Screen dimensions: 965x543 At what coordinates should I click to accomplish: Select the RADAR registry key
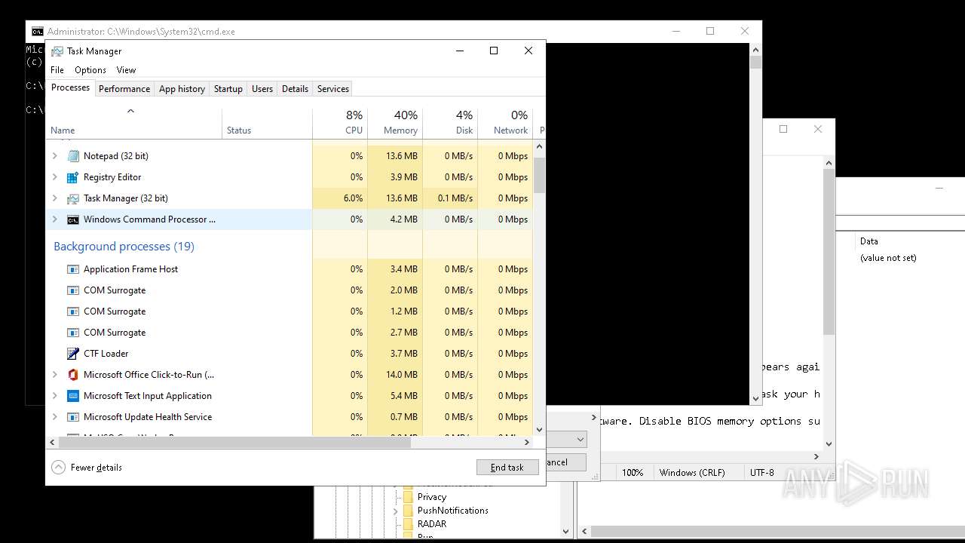click(431, 524)
